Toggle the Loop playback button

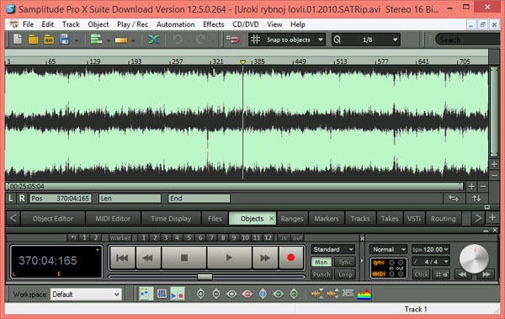coord(345,274)
